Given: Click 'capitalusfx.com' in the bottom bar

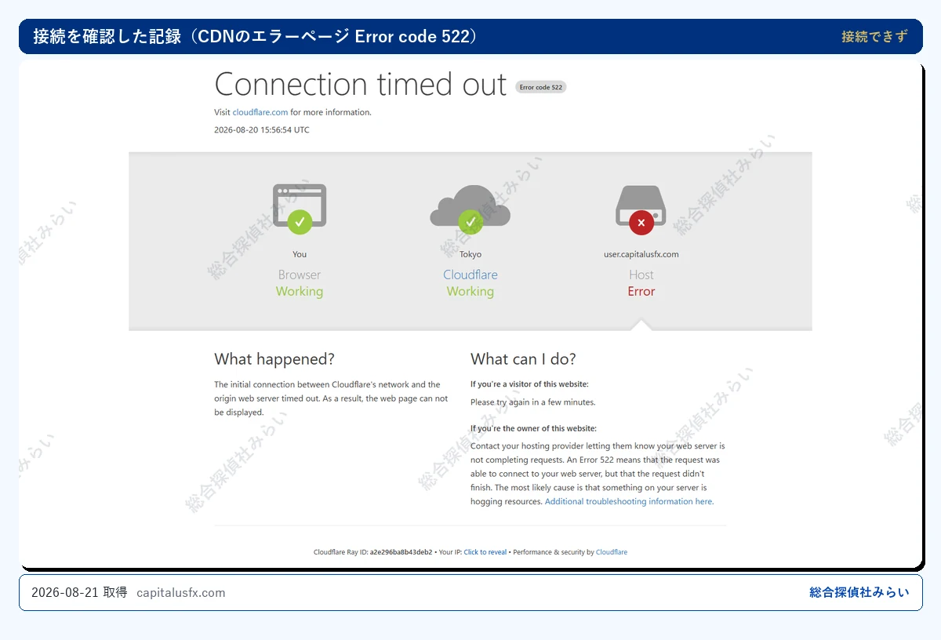Looking at the screenshot, I should 181,593.
